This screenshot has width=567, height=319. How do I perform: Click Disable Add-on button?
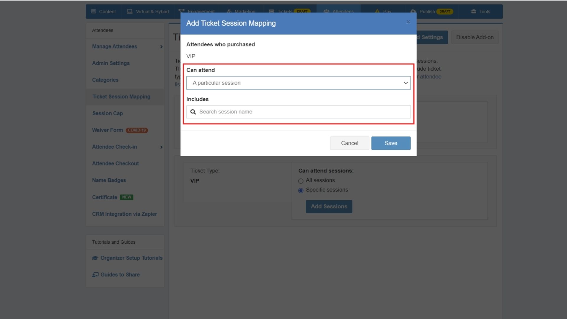[x=475, y=38]
